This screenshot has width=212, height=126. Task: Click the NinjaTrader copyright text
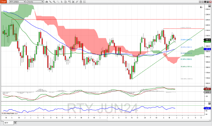click(10, 113)
